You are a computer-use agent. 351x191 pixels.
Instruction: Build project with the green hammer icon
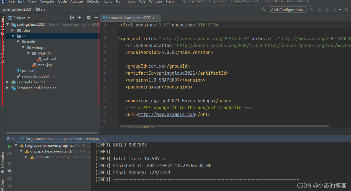pos(263,9)
